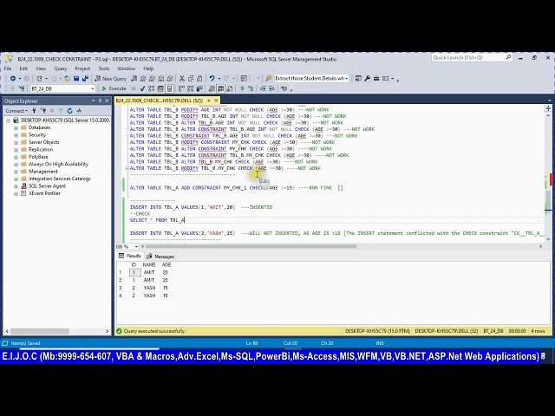Click the Undo arrow icon
This screenshot has width=555, height=416.
point(212,79)
